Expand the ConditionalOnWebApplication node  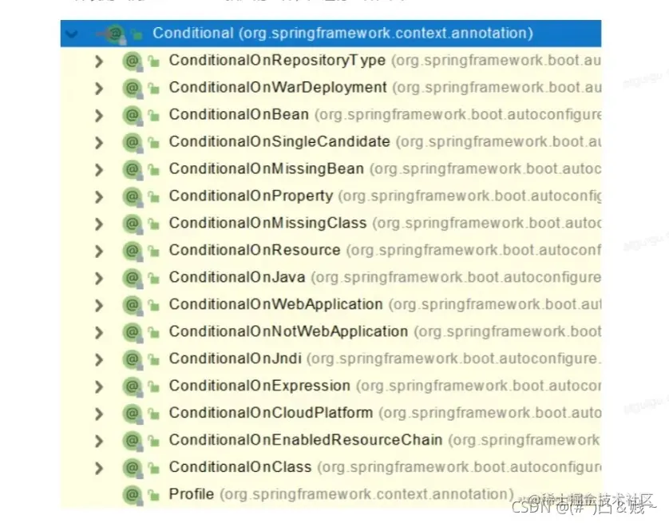coord(98,305)
